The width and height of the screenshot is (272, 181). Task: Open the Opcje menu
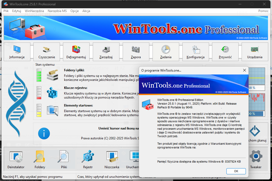[x=75, y=11]
